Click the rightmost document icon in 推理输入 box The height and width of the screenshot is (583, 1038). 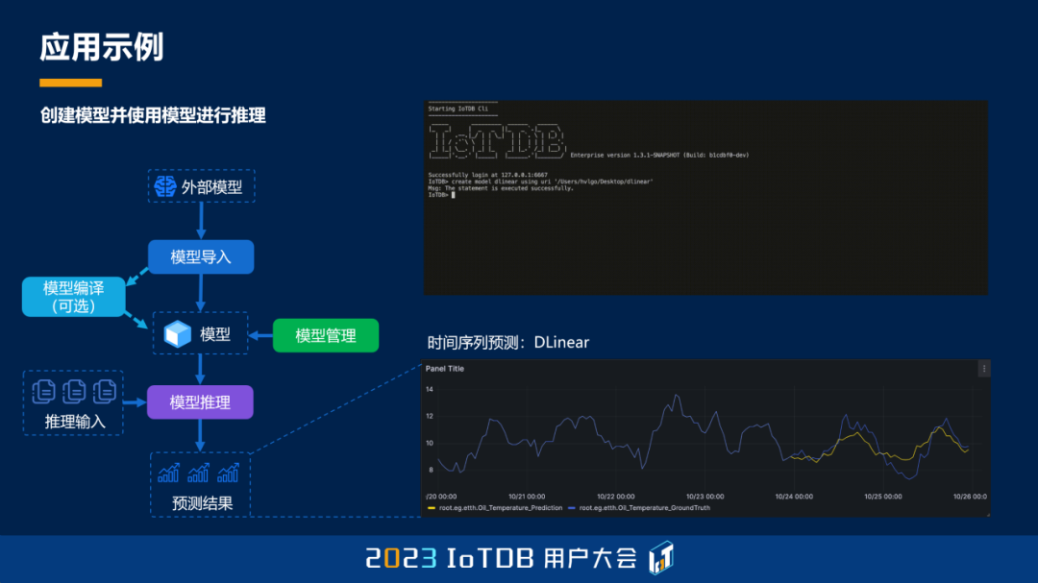point(105,390)
